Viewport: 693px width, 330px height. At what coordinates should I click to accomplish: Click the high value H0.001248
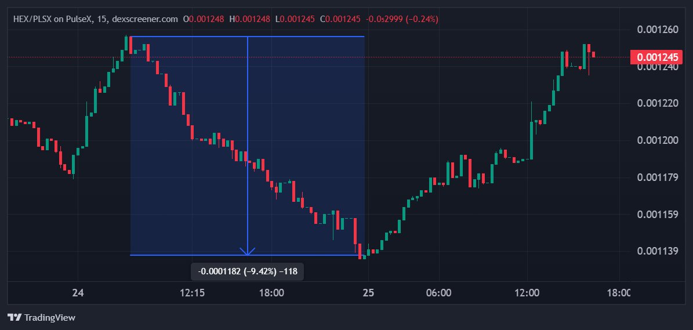coord(249,19)
